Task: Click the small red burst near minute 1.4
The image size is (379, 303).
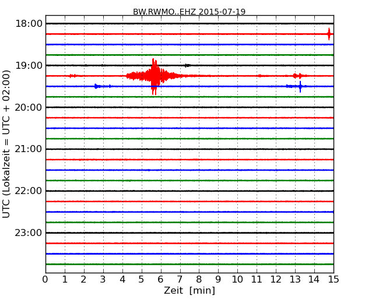Action: (x=72, y=76)
